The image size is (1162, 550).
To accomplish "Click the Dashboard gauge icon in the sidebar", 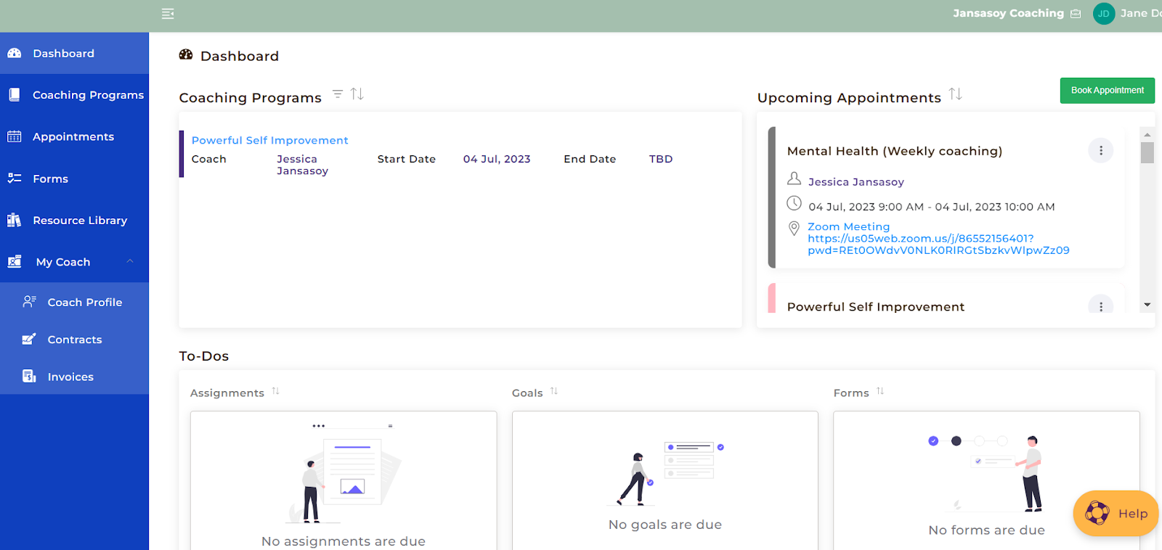I will [x=15, y=53].
